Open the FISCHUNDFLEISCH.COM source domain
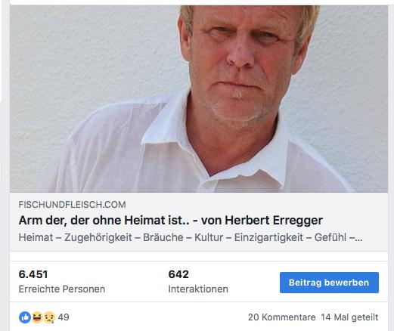Screen dimensions: 394x331 (72, 205)
